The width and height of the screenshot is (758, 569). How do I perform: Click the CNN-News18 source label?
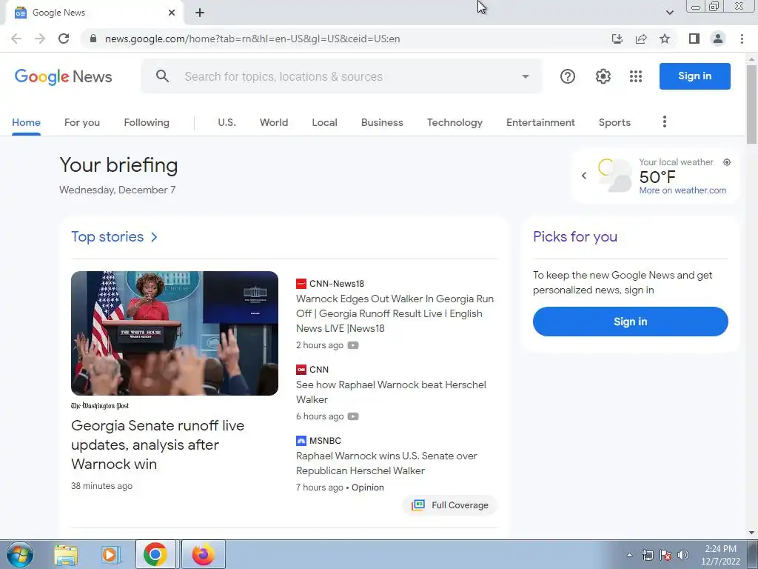coord(337,284)
